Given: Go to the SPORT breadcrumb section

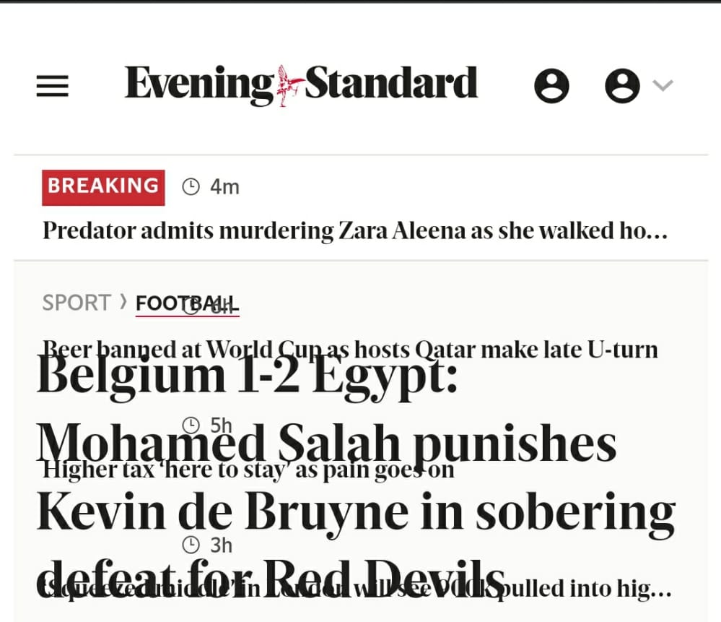Looking at the screenshot, I should [x=77, y=303].
